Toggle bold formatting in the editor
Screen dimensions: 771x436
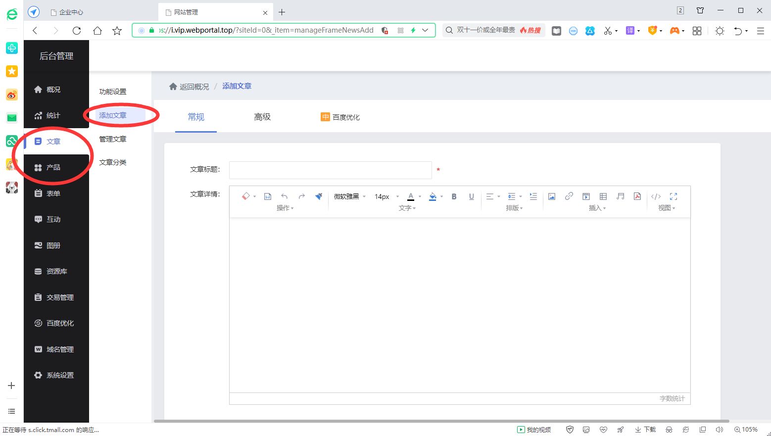click(x=454, y=196)
